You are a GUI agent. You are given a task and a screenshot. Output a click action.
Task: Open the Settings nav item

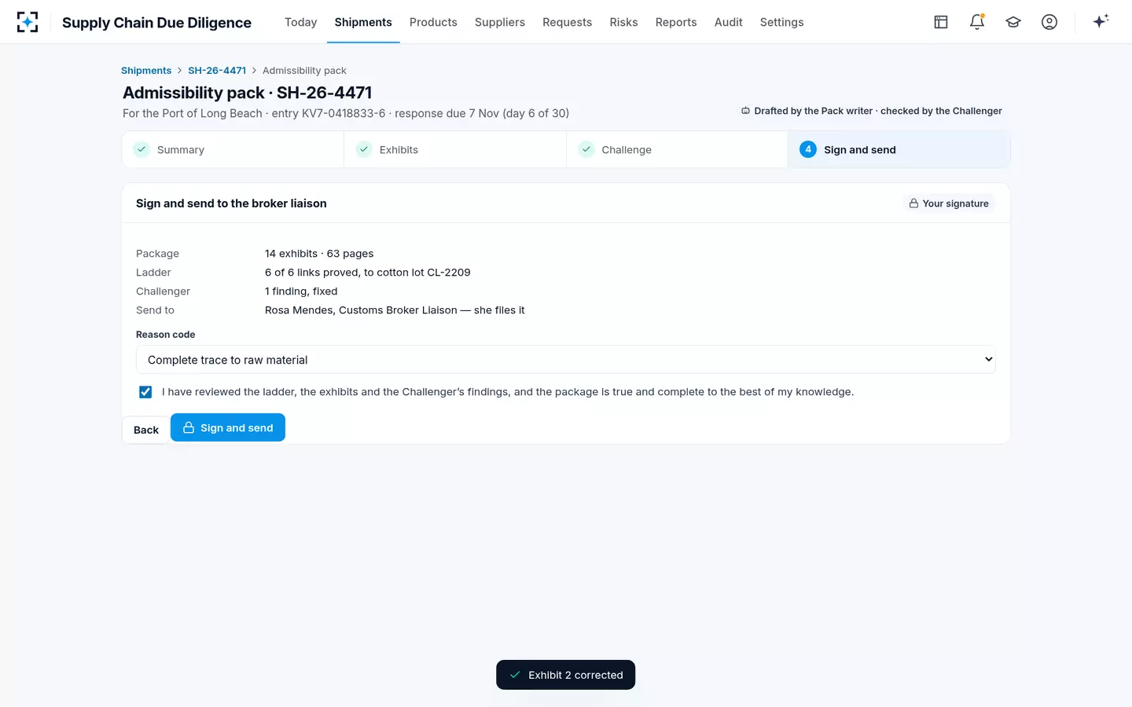tap(782, 22)
